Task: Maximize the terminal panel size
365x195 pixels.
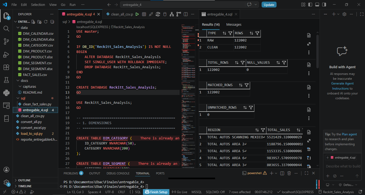Action: (x=306, y=173)
